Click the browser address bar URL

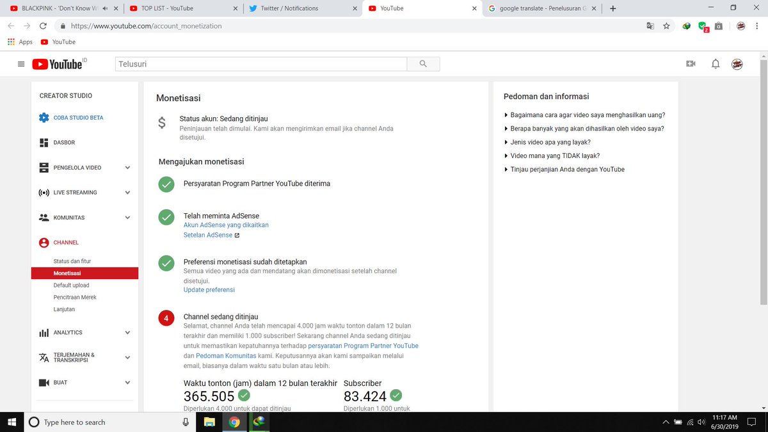[147, 26]
